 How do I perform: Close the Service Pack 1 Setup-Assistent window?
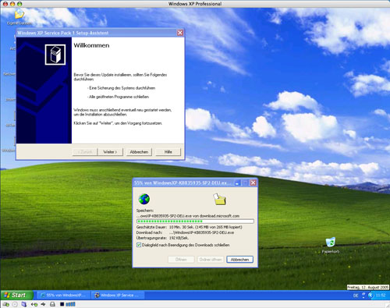(x=180, y=33)
